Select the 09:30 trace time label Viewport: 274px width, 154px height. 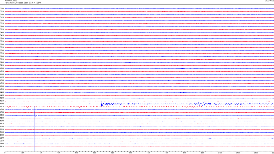click(x=2, y=65)
